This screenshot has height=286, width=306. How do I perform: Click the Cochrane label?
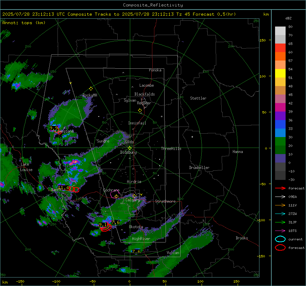(111, 190)
